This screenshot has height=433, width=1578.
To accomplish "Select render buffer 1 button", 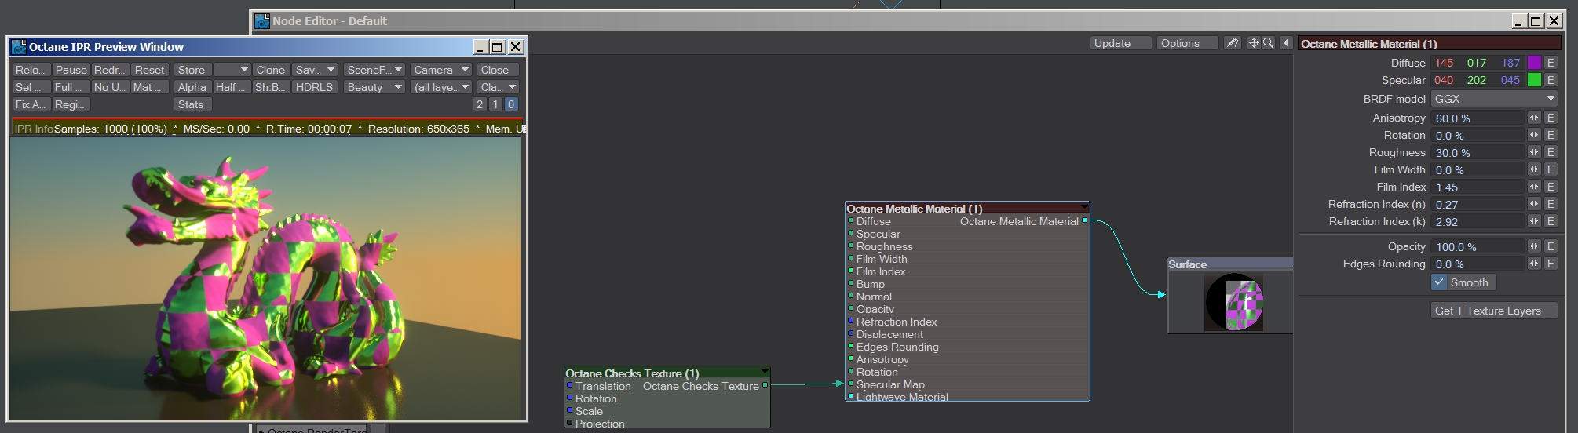I will [x=495, y=104].
